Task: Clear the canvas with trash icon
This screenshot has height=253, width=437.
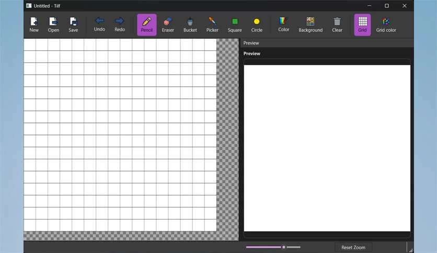Action: coord(337,25)
